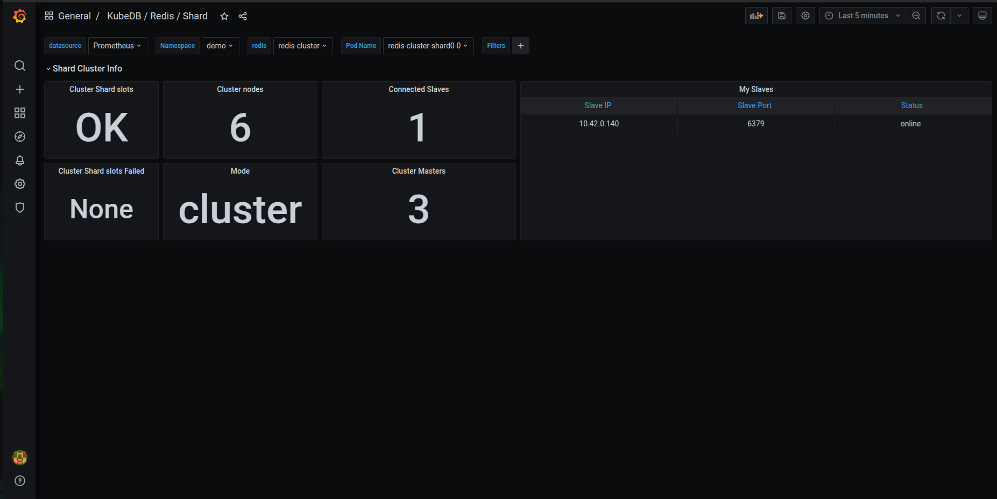
Task: Open the search dashboards icon
Action: (x=20, y=66)
